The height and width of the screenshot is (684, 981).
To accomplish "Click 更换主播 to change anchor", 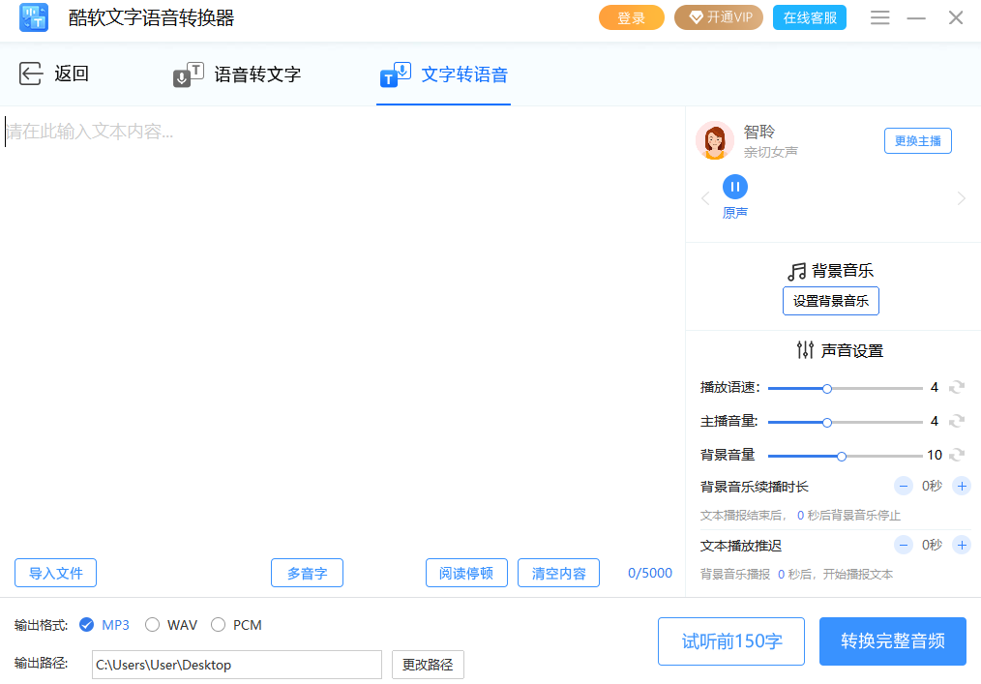I will [918, 141].
